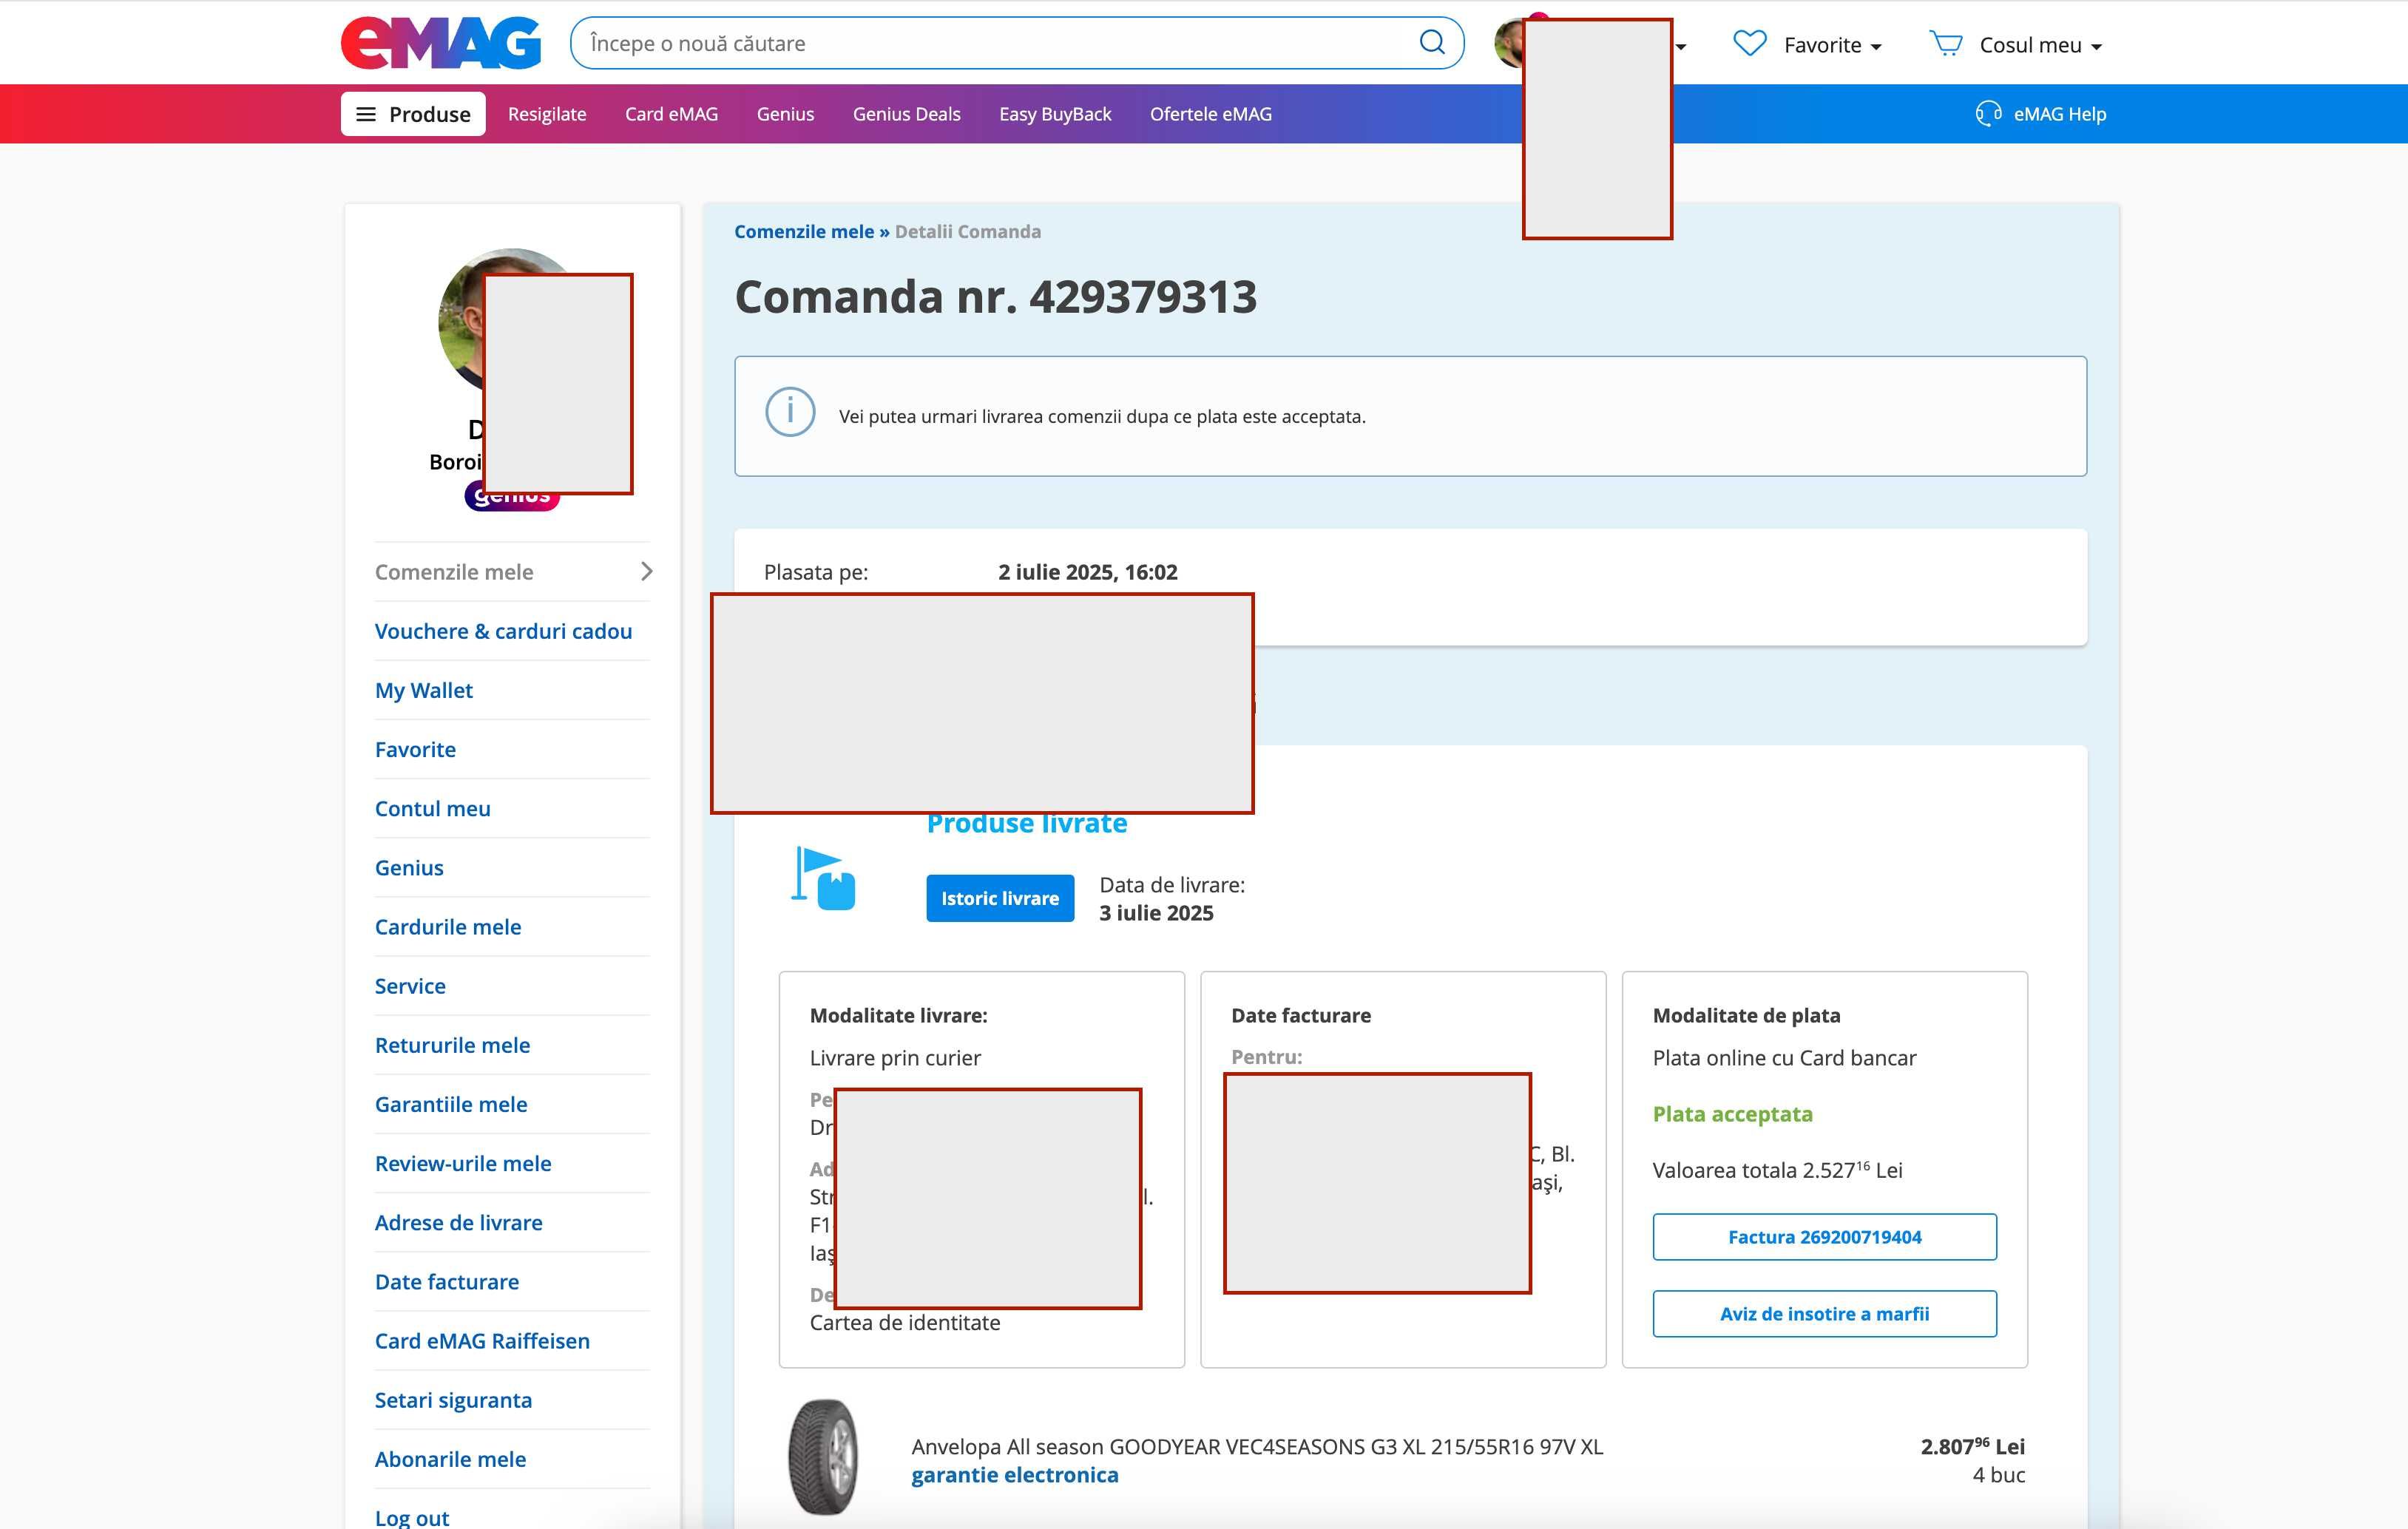Open Genius in the sidebar menu
2408x1529 pixels.
409,867
